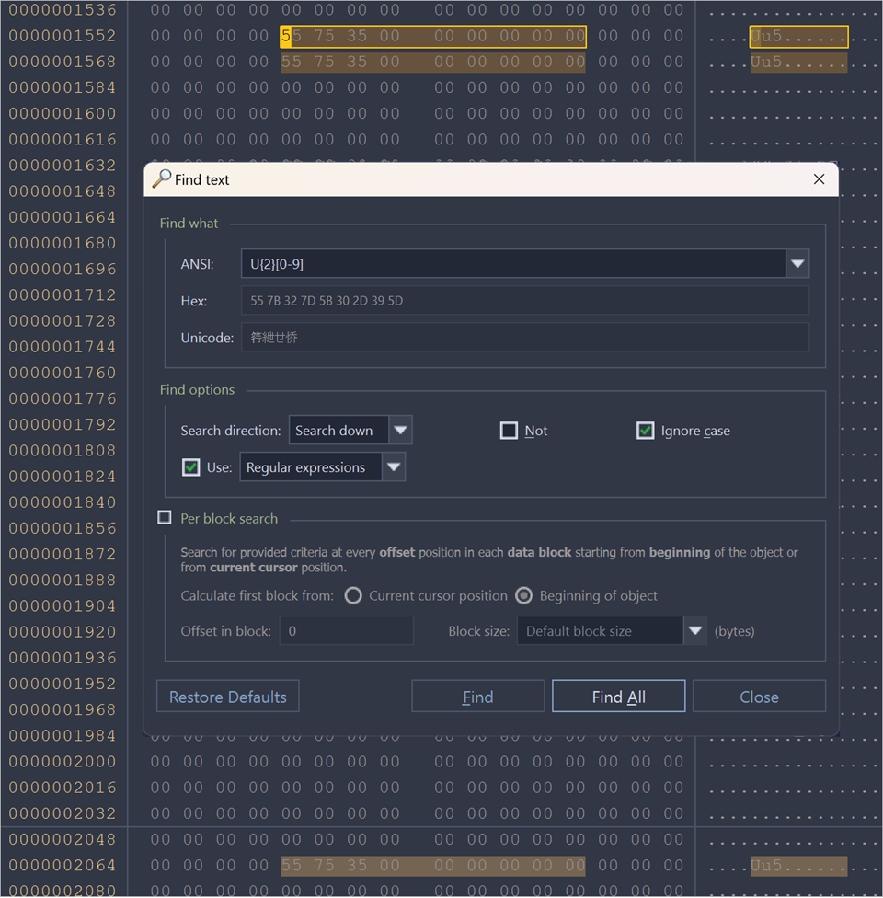This screenshot has height=898, width=883.
Task: Click the Find button
Action: pyautogui.click(x=477, y=697)
